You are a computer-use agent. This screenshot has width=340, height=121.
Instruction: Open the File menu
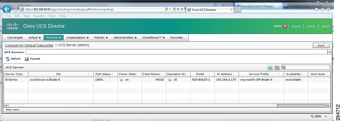9,16
